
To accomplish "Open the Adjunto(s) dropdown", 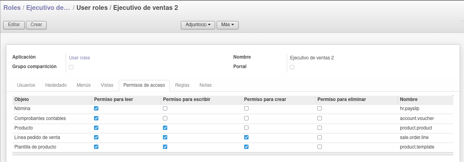I will (198, 25).
